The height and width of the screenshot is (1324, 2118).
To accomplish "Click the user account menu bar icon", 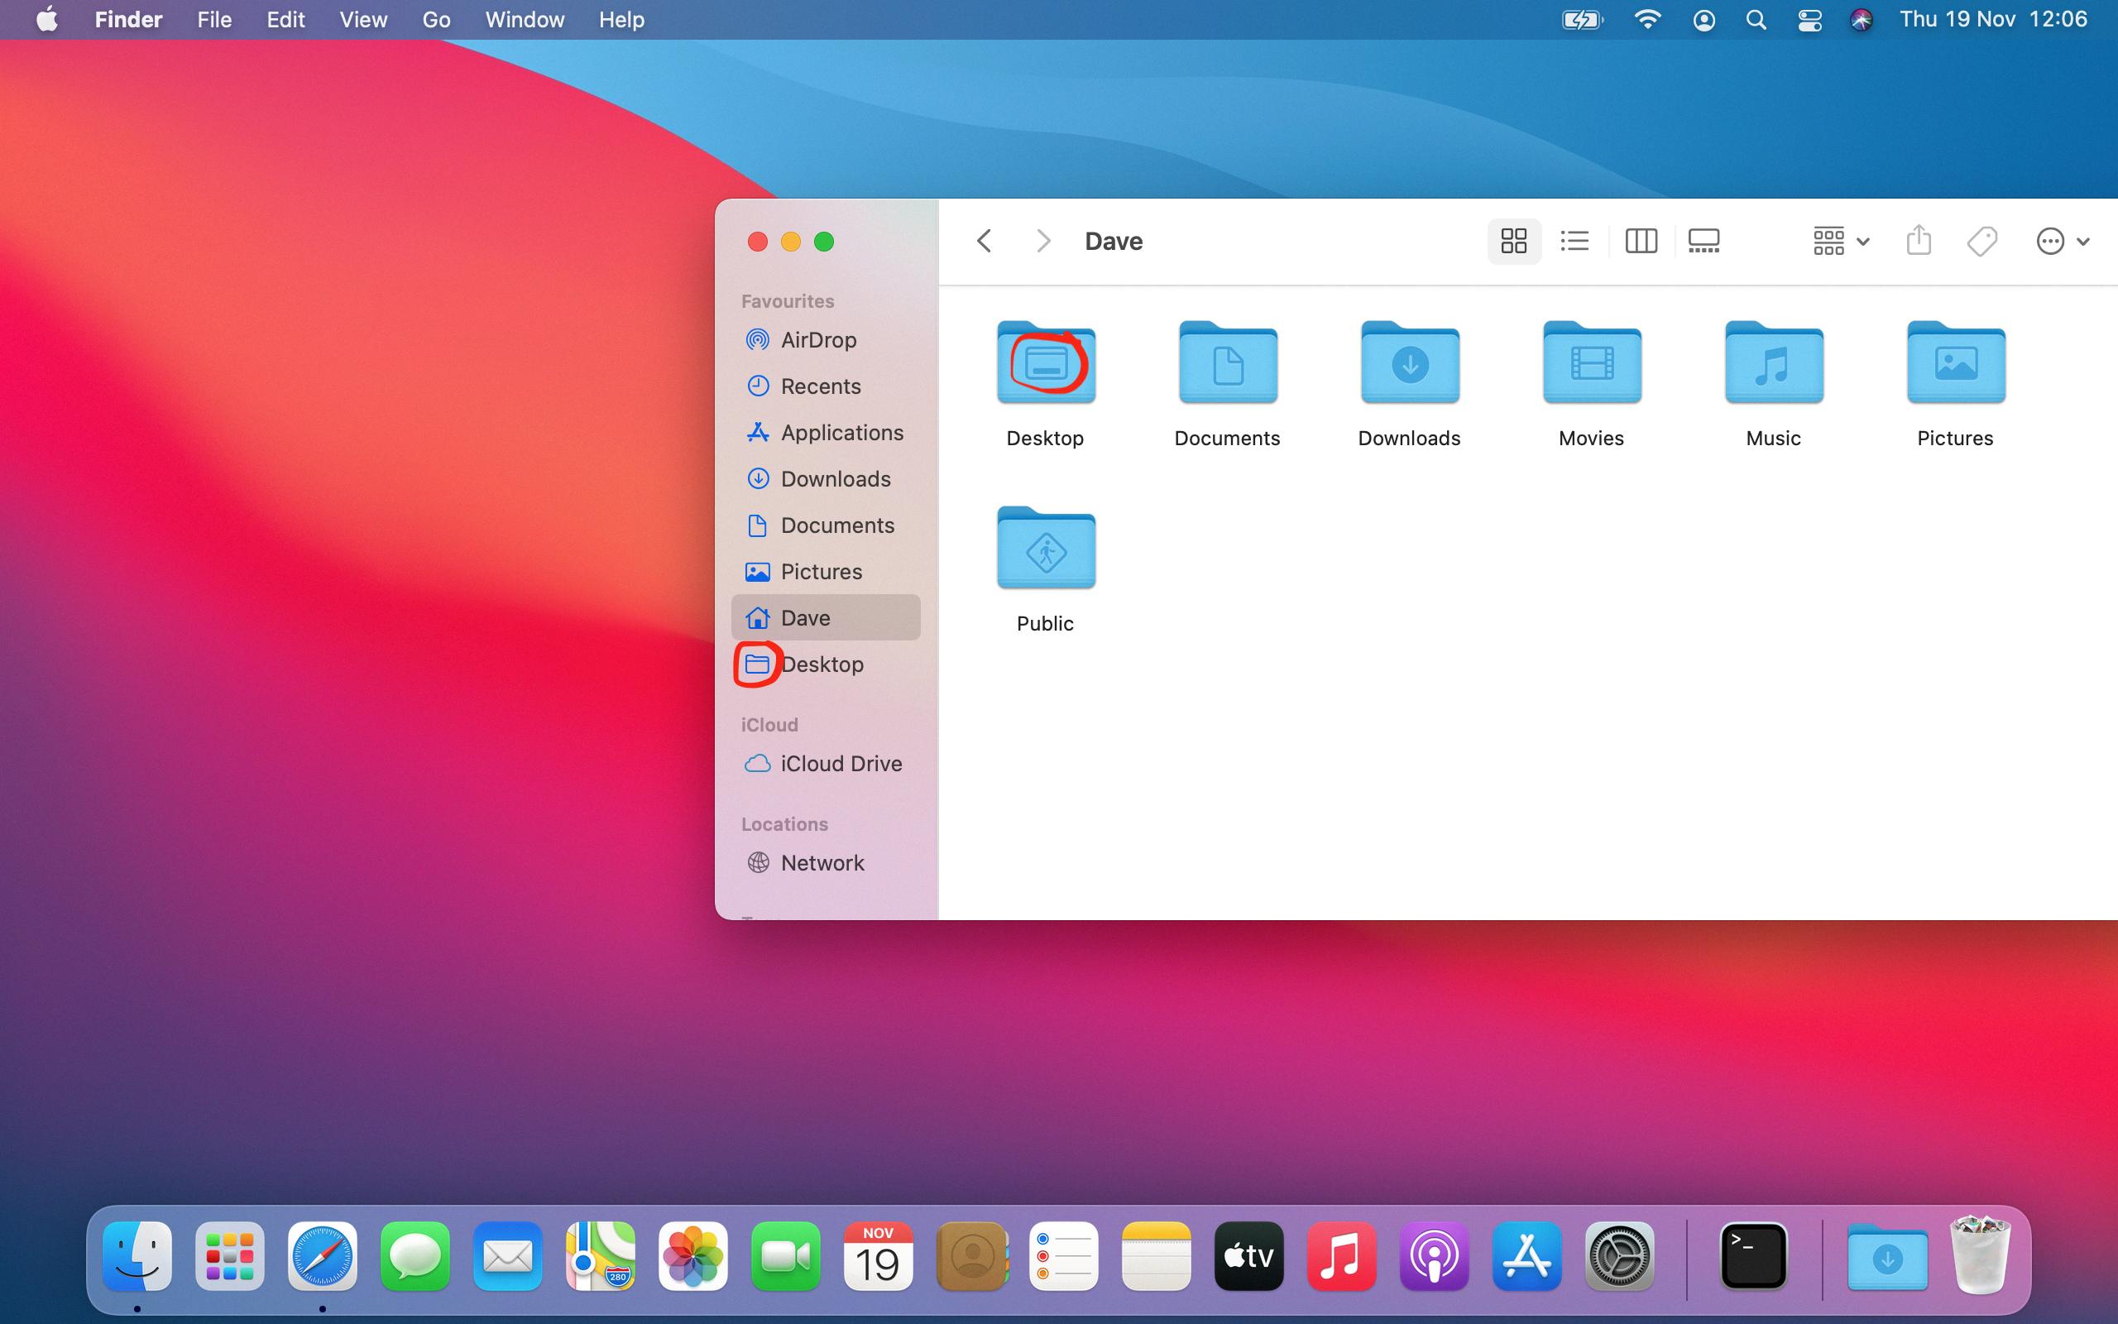I will [1704, 19].
